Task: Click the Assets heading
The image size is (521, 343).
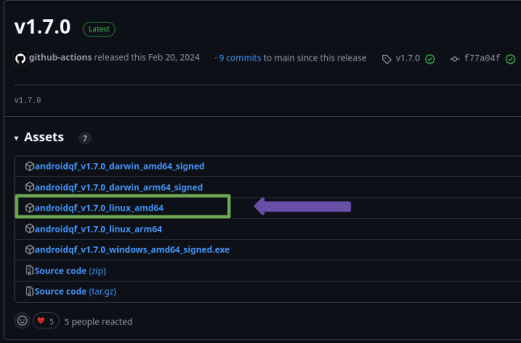Action: [x=44, y=138]
